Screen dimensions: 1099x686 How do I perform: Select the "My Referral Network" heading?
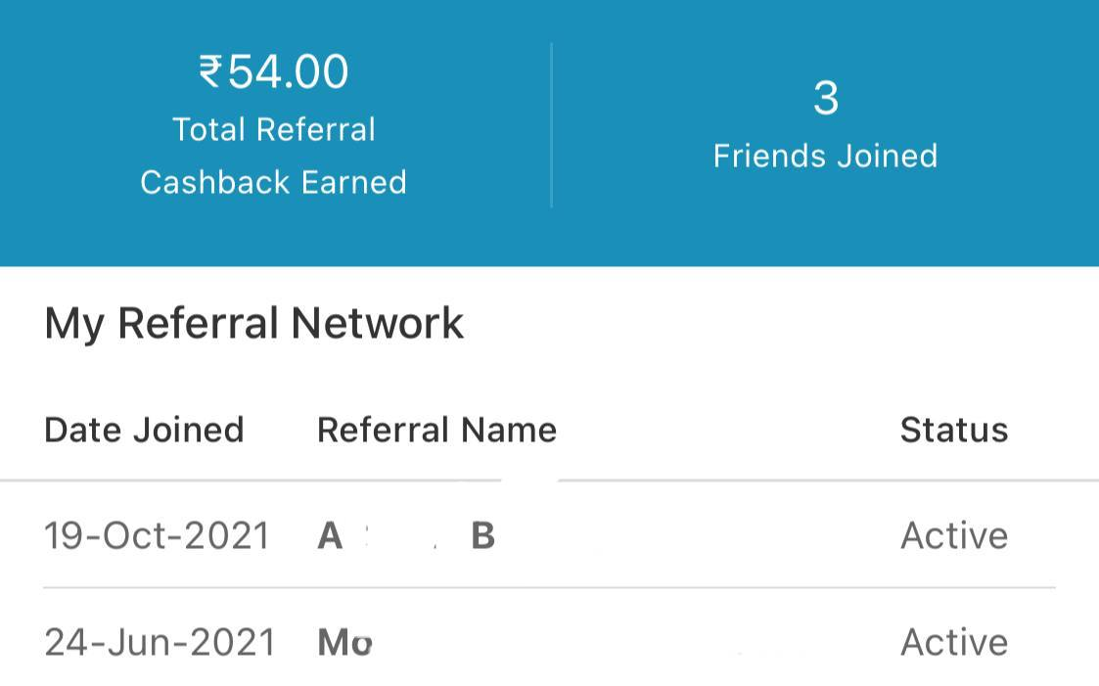[x=254, y=323]
